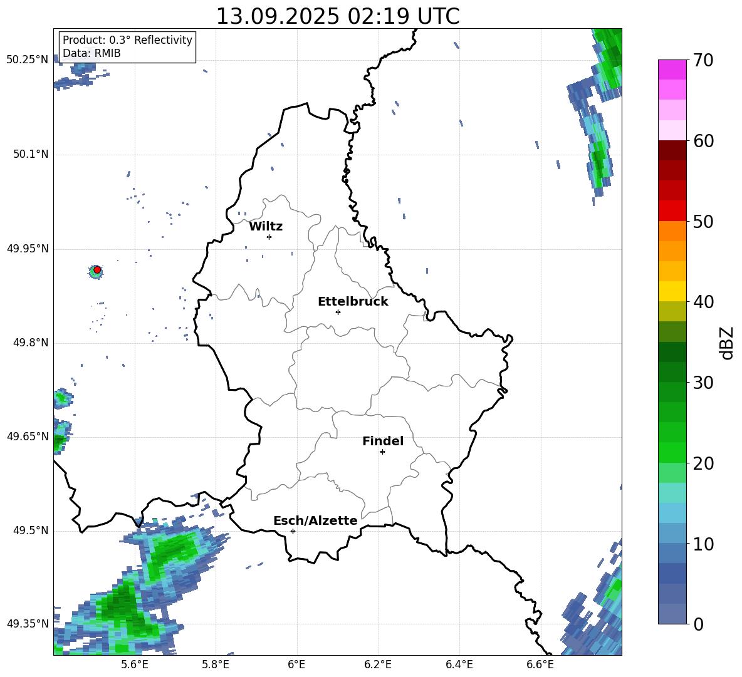742x677 pixels.
Task: Select the Findel station label
Action: [383, 441]
